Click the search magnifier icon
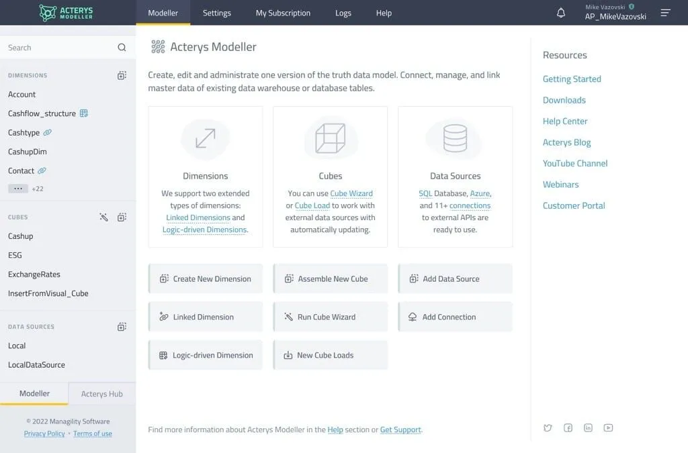 tap(122, 48)
